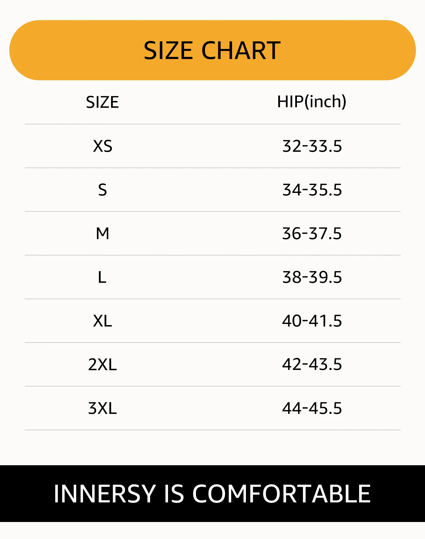The width and height of the screenshot is (425, 539).
Task: Click the 32-33.5 hip measurement
Action: click(312, 146)
